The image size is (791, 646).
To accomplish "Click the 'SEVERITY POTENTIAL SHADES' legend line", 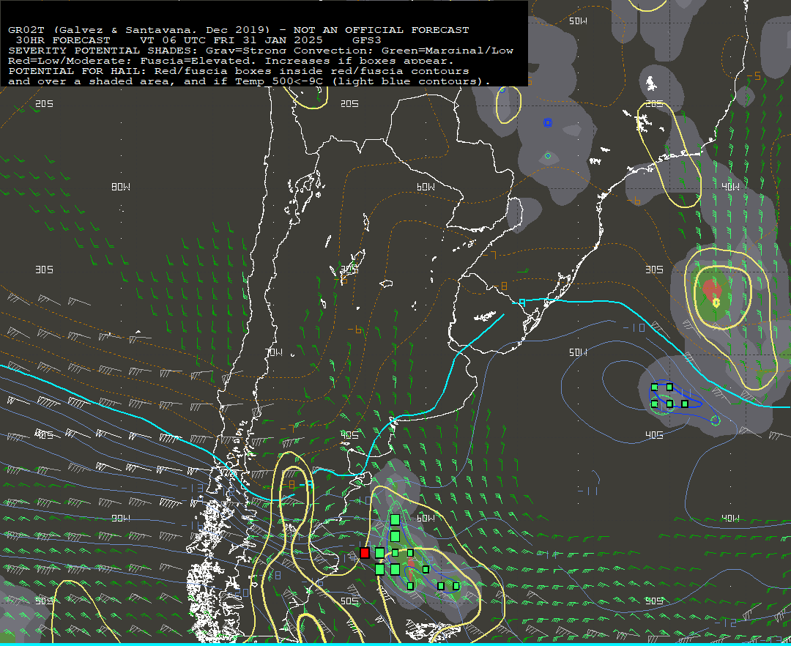I will [261, 51].
